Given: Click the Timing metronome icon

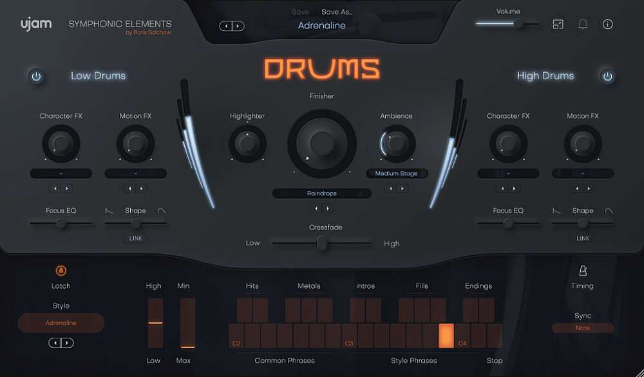Looking at the screenshot, I should click(x=582, y=270).
